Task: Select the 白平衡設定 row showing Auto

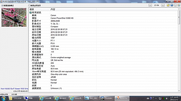Action: point(103,66)
